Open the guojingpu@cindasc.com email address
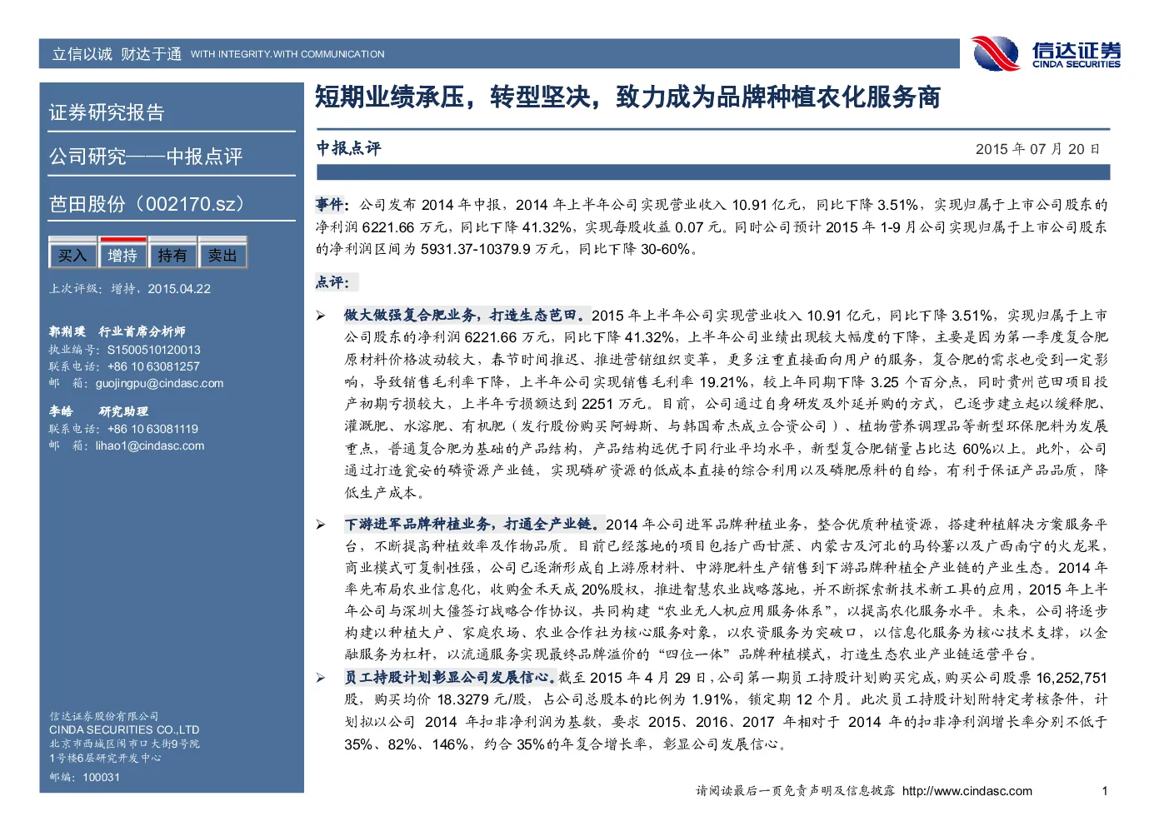1169x826 pixels. [x=159, y=383]
